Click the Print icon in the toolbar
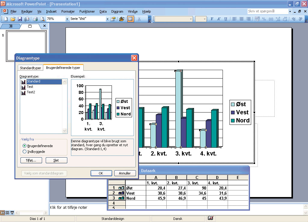This screenshot has height=222, width=308. click(35, 19)
